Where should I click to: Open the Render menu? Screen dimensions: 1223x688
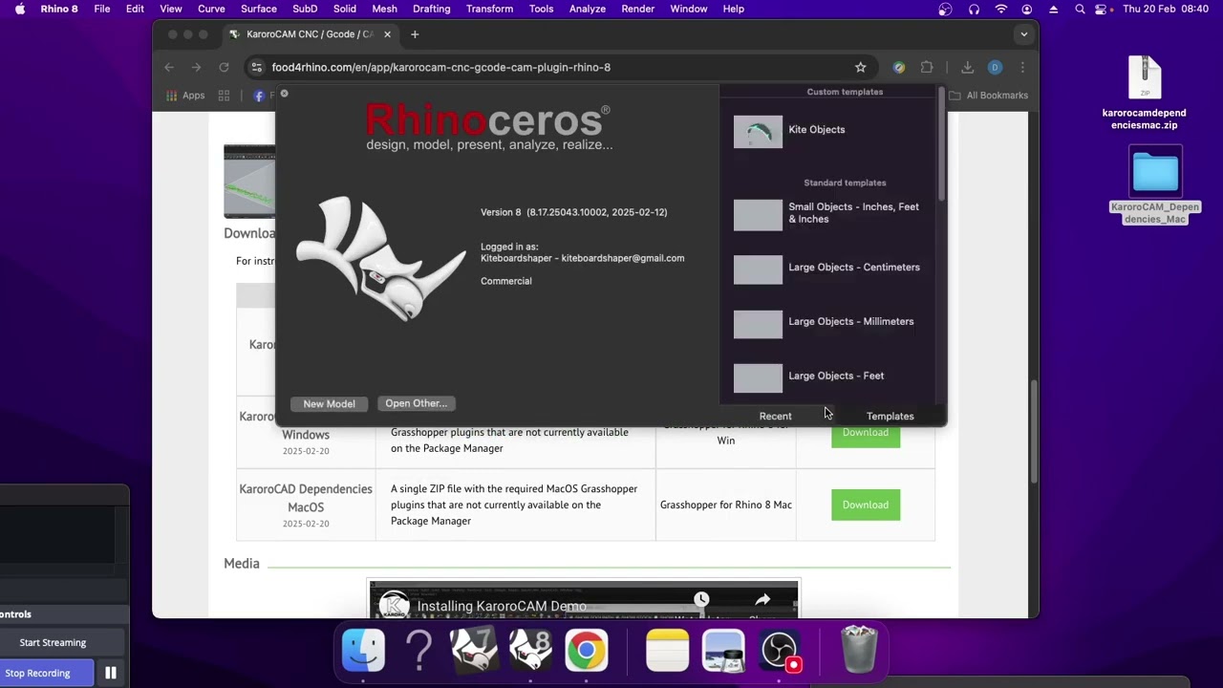click(x=637, y=9)
